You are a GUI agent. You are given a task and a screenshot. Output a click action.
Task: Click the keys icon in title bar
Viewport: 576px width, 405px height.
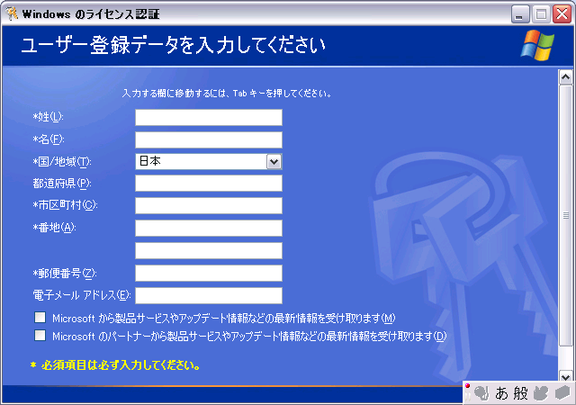(12, 14)
